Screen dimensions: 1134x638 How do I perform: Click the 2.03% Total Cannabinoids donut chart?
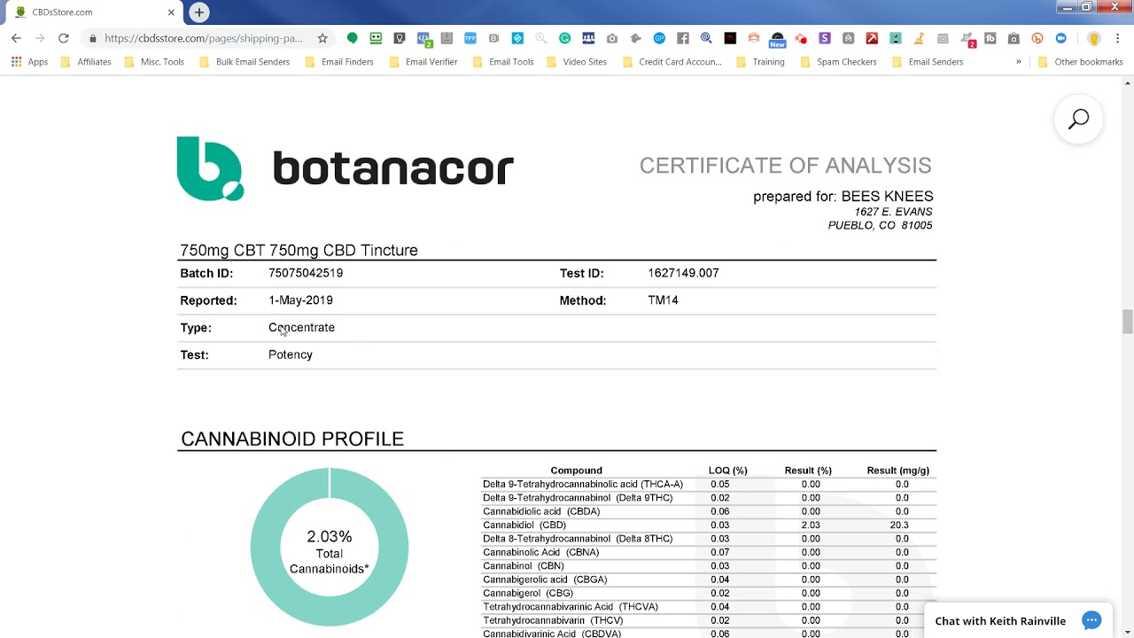coord(330,548)
